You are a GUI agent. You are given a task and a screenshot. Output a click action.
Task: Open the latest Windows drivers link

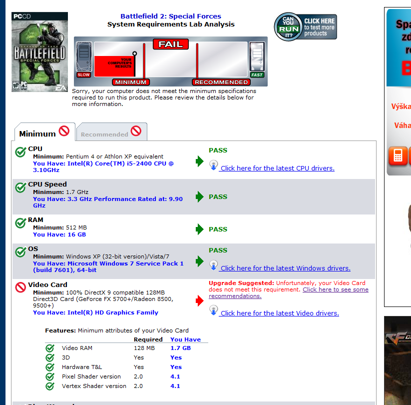tap(286, 268)
